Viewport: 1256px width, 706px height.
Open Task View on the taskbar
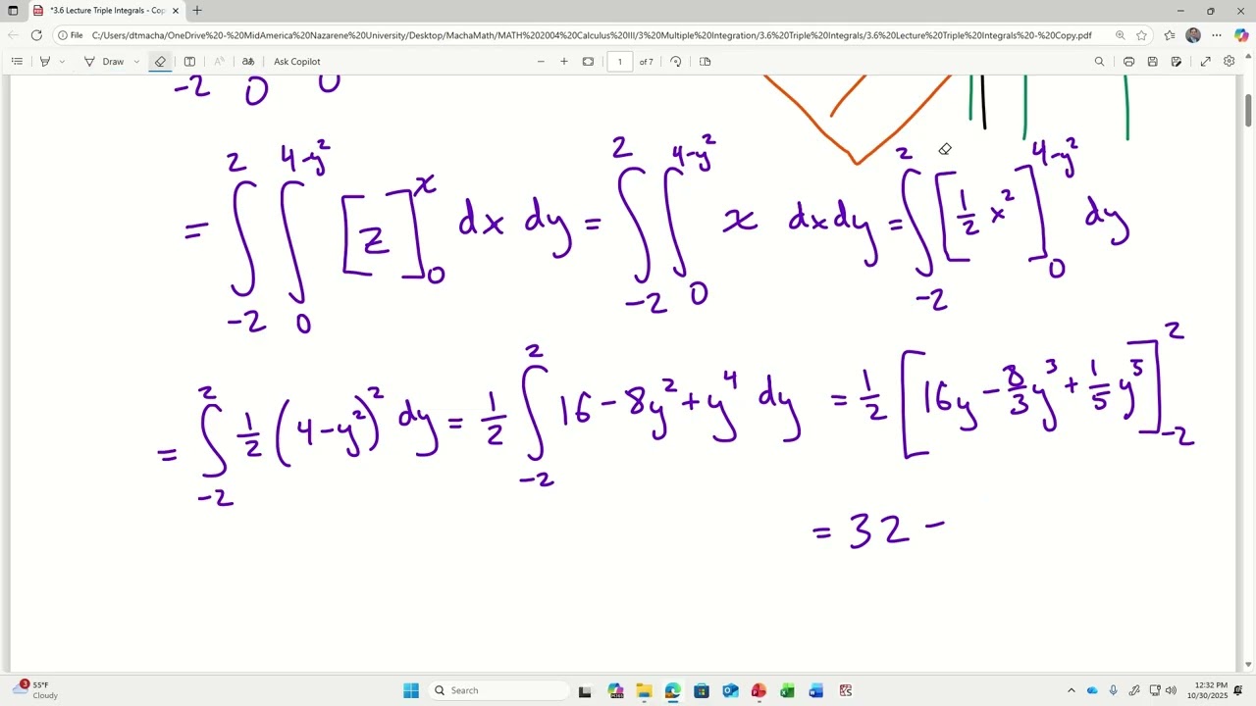[x=586, y=690]
